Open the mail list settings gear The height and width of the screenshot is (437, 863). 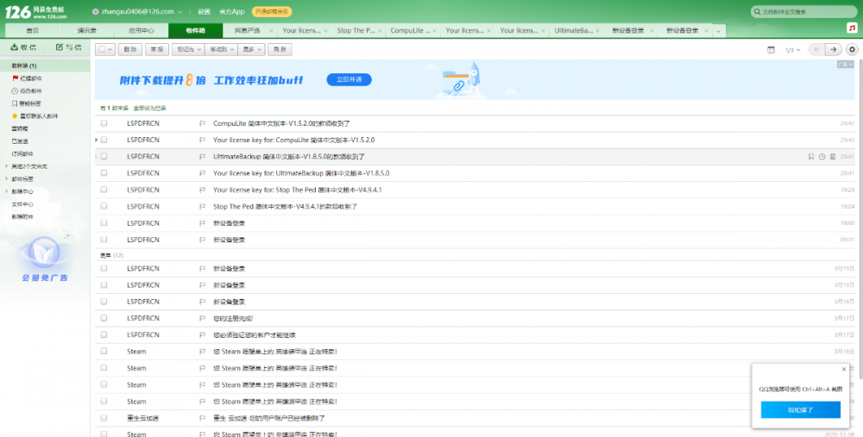click(x=852, y=49)
